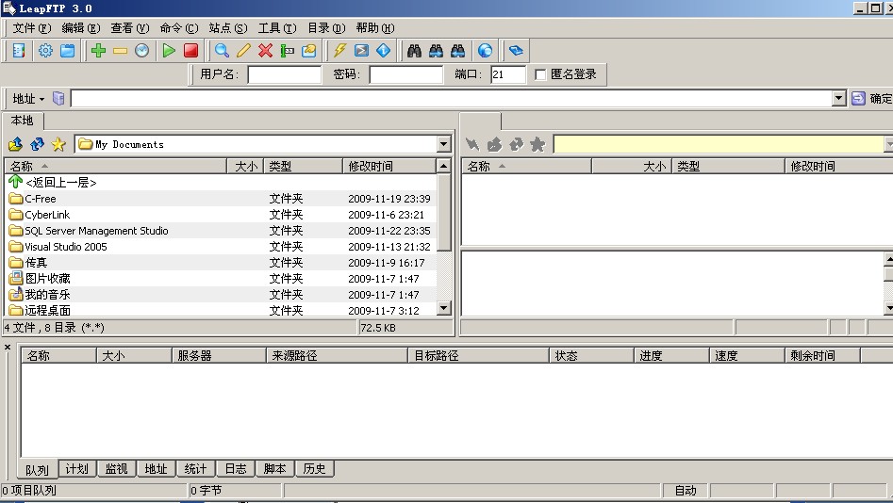
Task: Click 确定 go button by address bar
Action: [872, 99]
